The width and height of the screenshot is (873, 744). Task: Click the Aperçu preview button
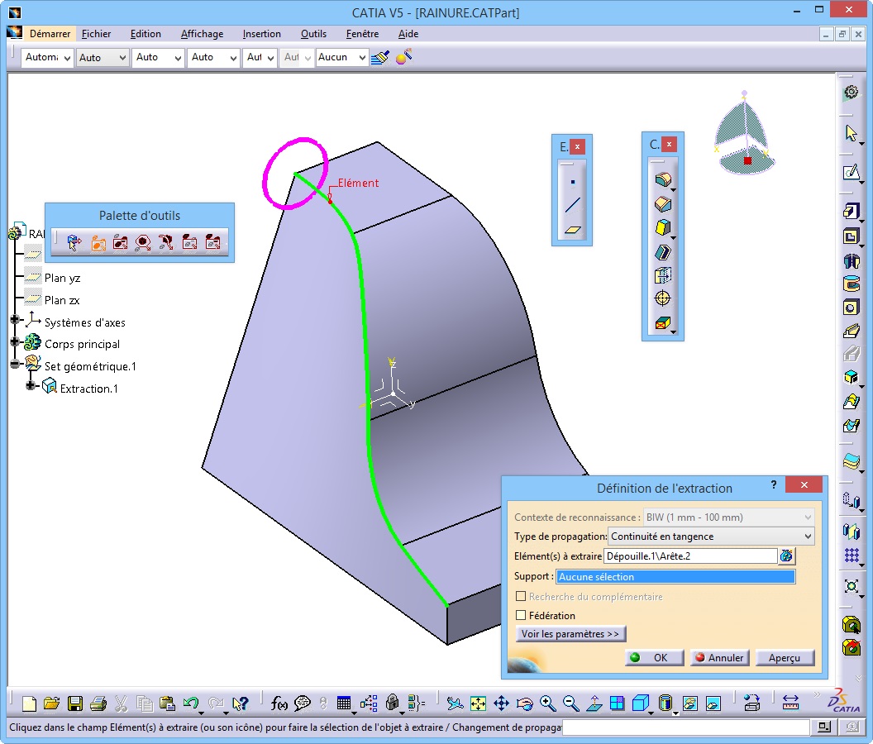(x=785, y=658)
